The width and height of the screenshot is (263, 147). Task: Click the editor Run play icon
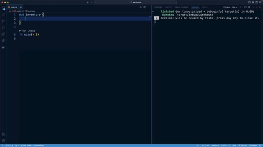tap(141, 7)
